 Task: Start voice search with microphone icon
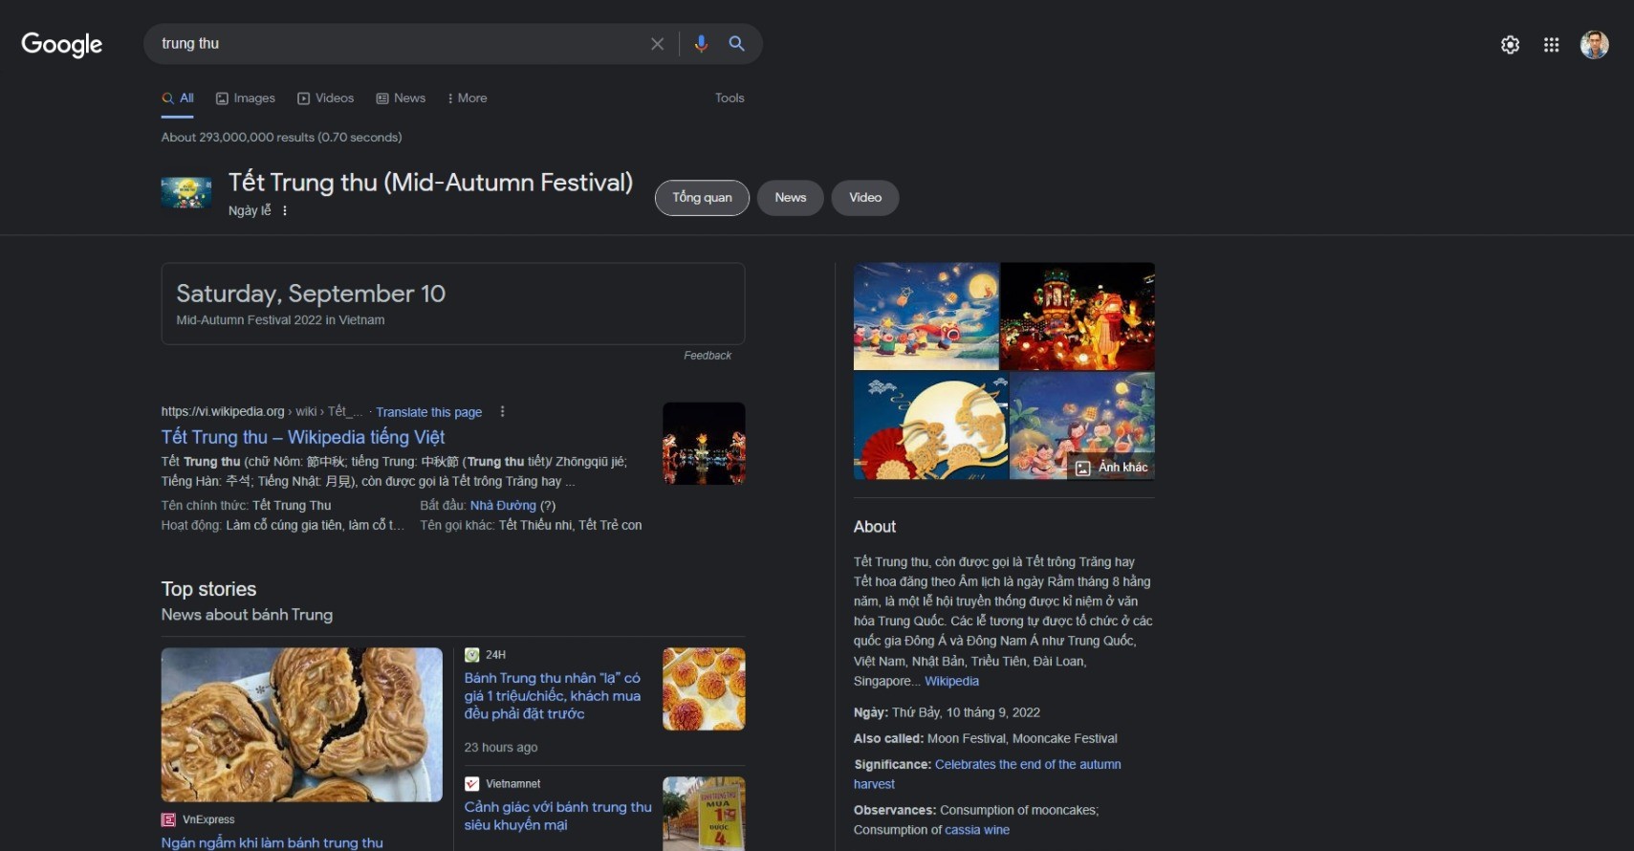[x=701, y=44]
